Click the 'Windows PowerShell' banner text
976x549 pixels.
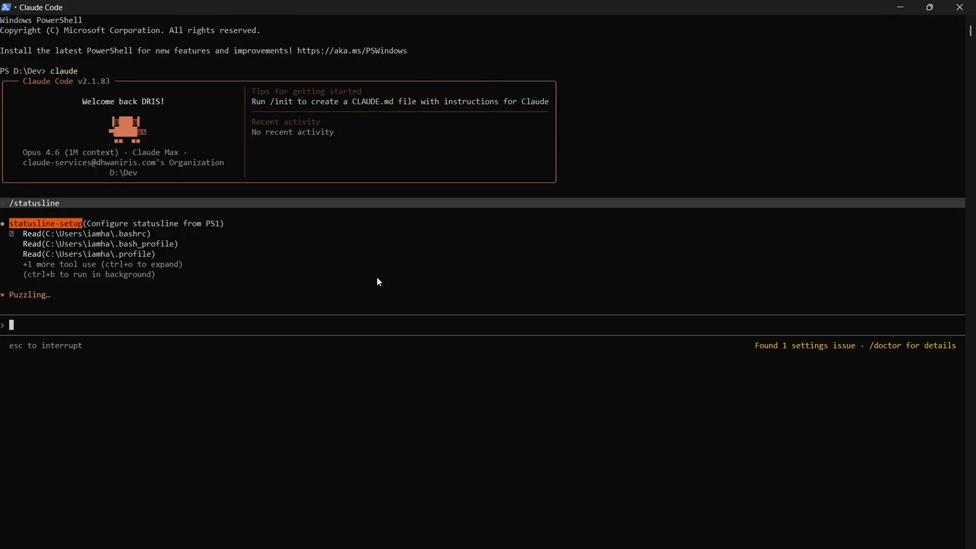41,20
